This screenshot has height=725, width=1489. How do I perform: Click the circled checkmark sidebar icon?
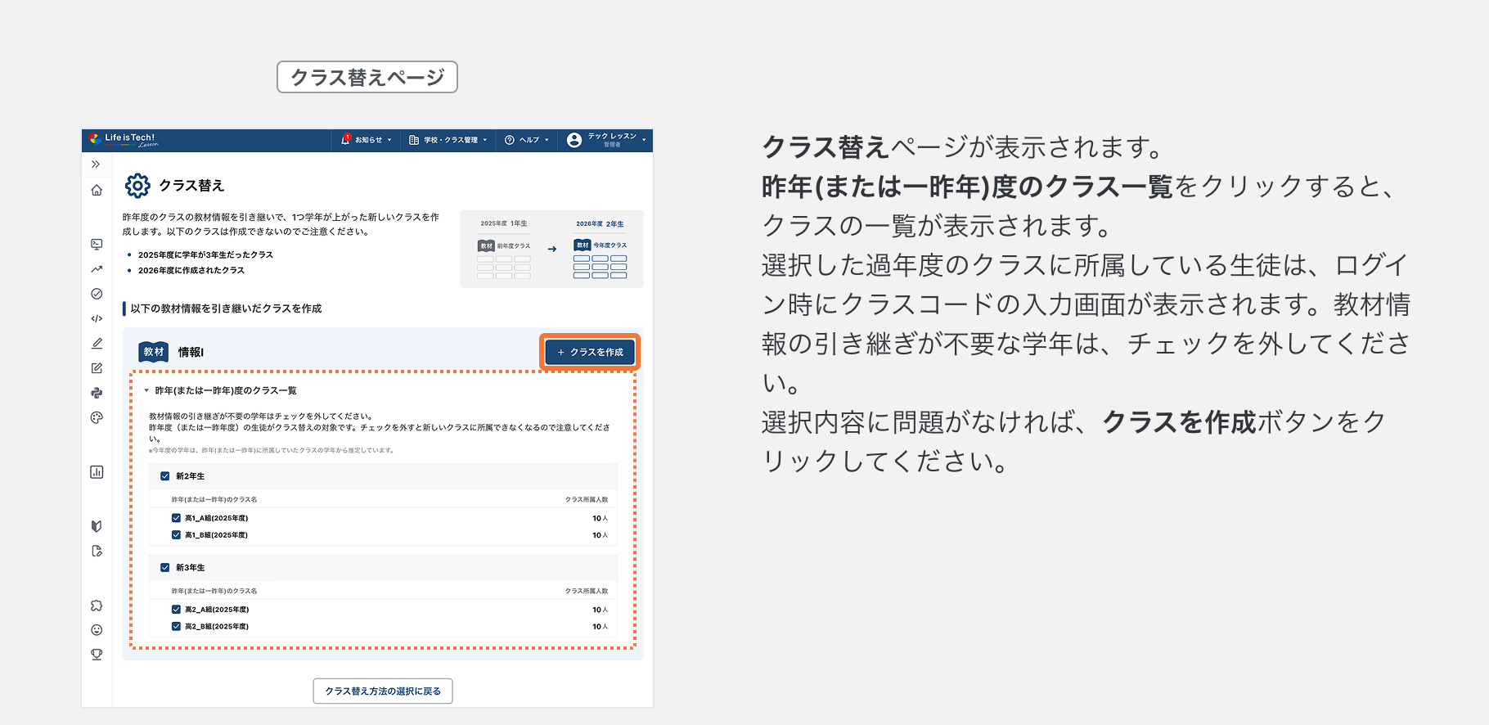(97, 294)
